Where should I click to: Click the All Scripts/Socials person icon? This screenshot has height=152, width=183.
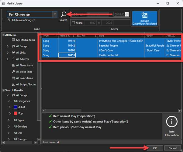(13, 84)
